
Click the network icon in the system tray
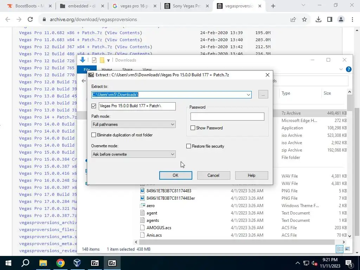click(306, 263)
